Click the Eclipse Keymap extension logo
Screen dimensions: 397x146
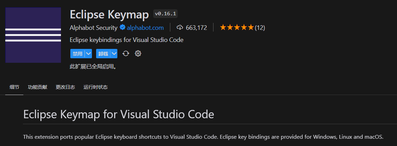coord(33,35)
